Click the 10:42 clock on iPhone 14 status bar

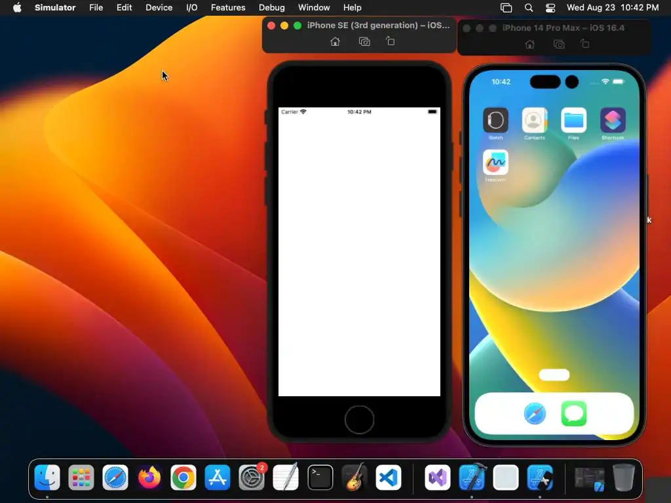tap(501, 82)
